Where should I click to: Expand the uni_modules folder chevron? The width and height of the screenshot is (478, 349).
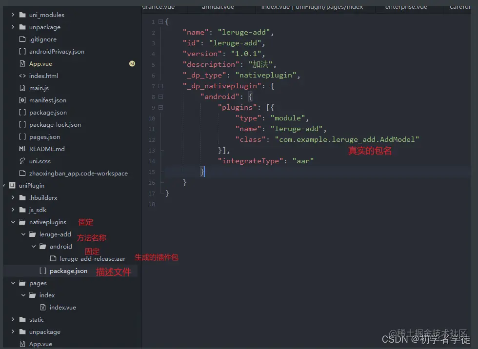click(13, 15)
